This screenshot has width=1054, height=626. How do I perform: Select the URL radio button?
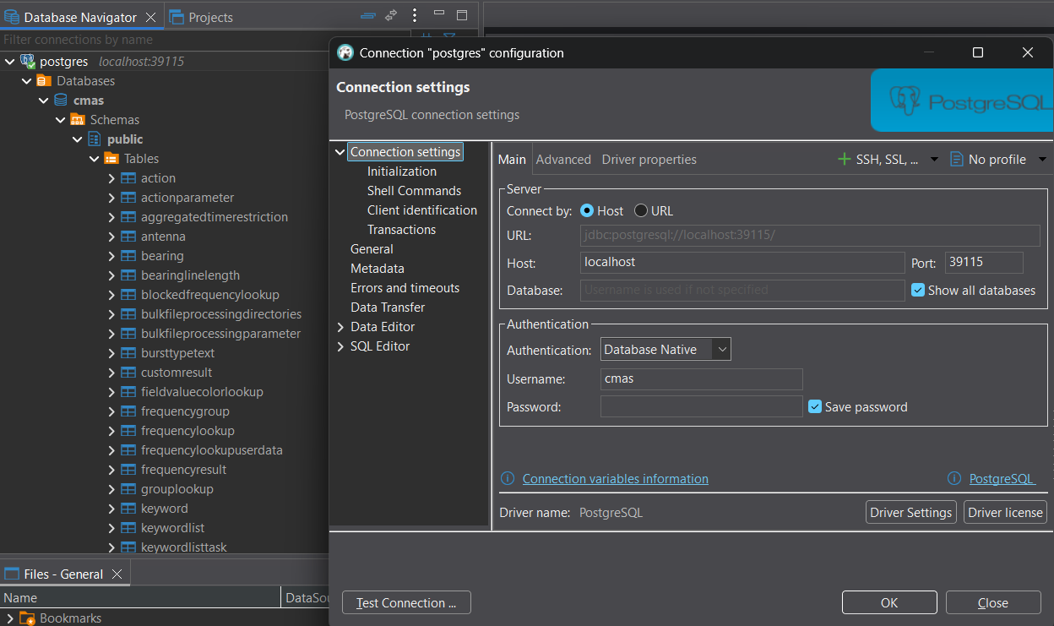pyautogui.click(x=641, y=211)
